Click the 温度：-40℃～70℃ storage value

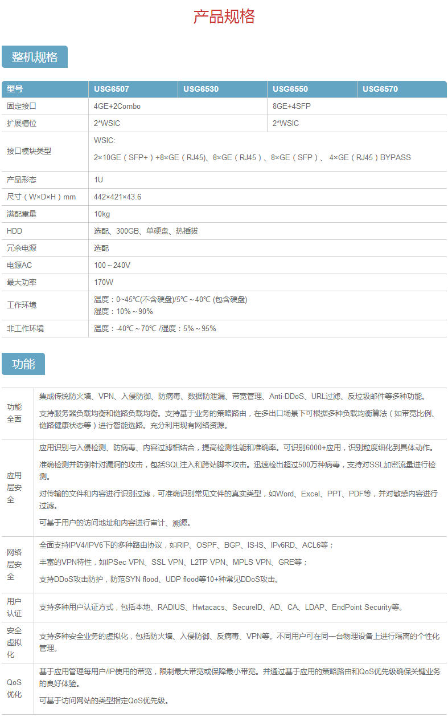(x=155, y=328)
